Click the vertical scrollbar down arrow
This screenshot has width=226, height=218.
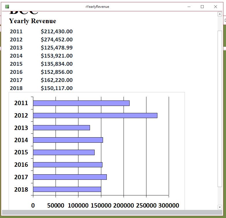220,207
